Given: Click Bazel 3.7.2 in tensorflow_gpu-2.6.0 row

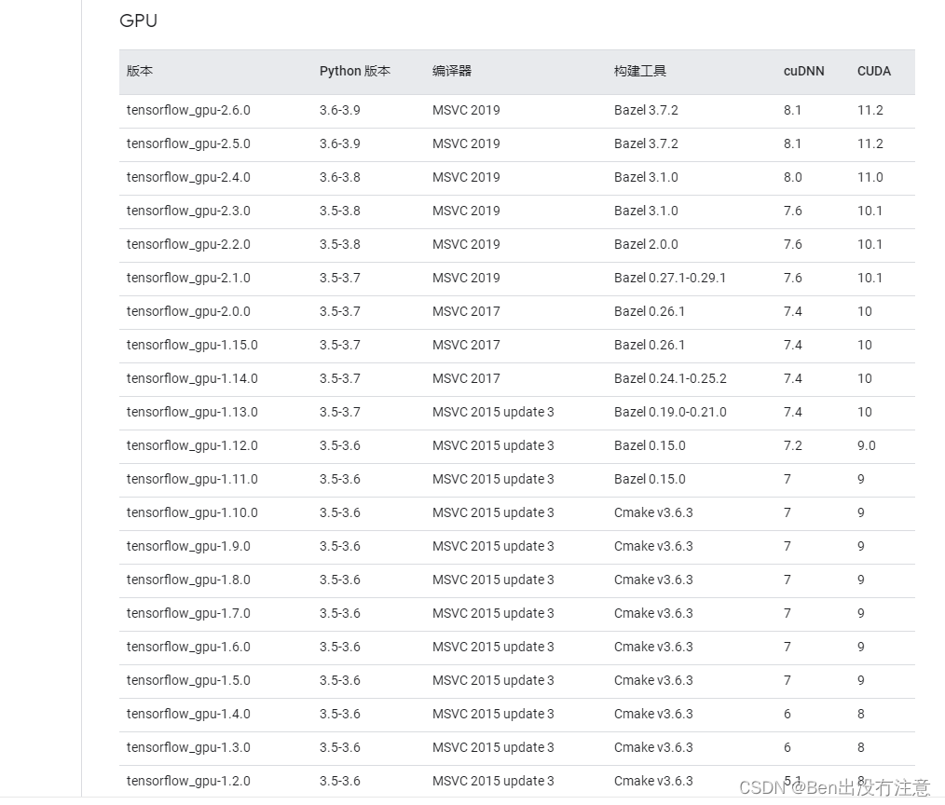Looking at the screenshot, I should click(x=646, y=110).
